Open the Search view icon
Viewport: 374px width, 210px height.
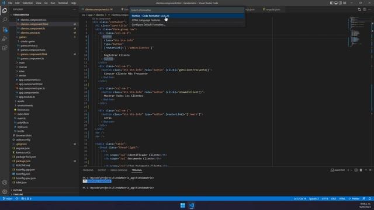pyautogui.click(x=5, y=20)
